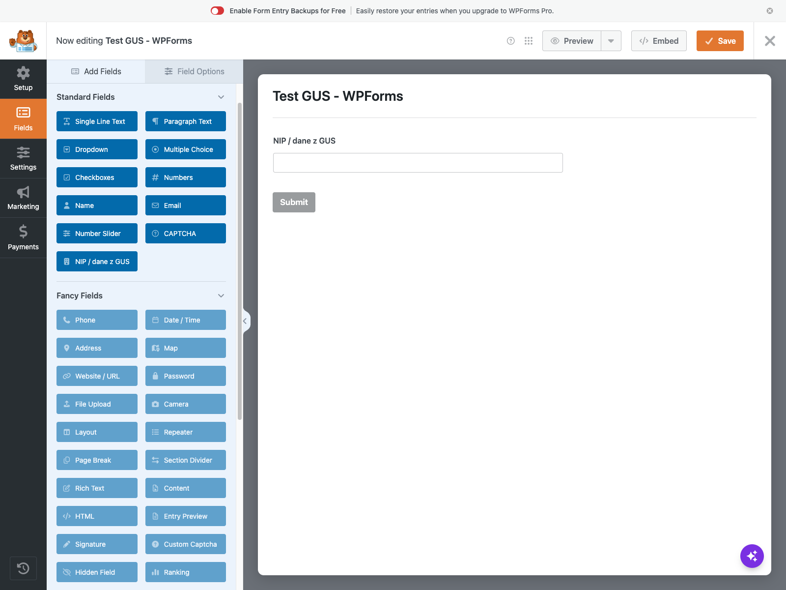Collapse the fields sidebar with arrow handle

(x=246, y=321)
